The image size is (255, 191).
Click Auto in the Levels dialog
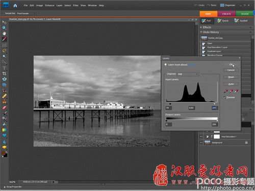(231, 84)
